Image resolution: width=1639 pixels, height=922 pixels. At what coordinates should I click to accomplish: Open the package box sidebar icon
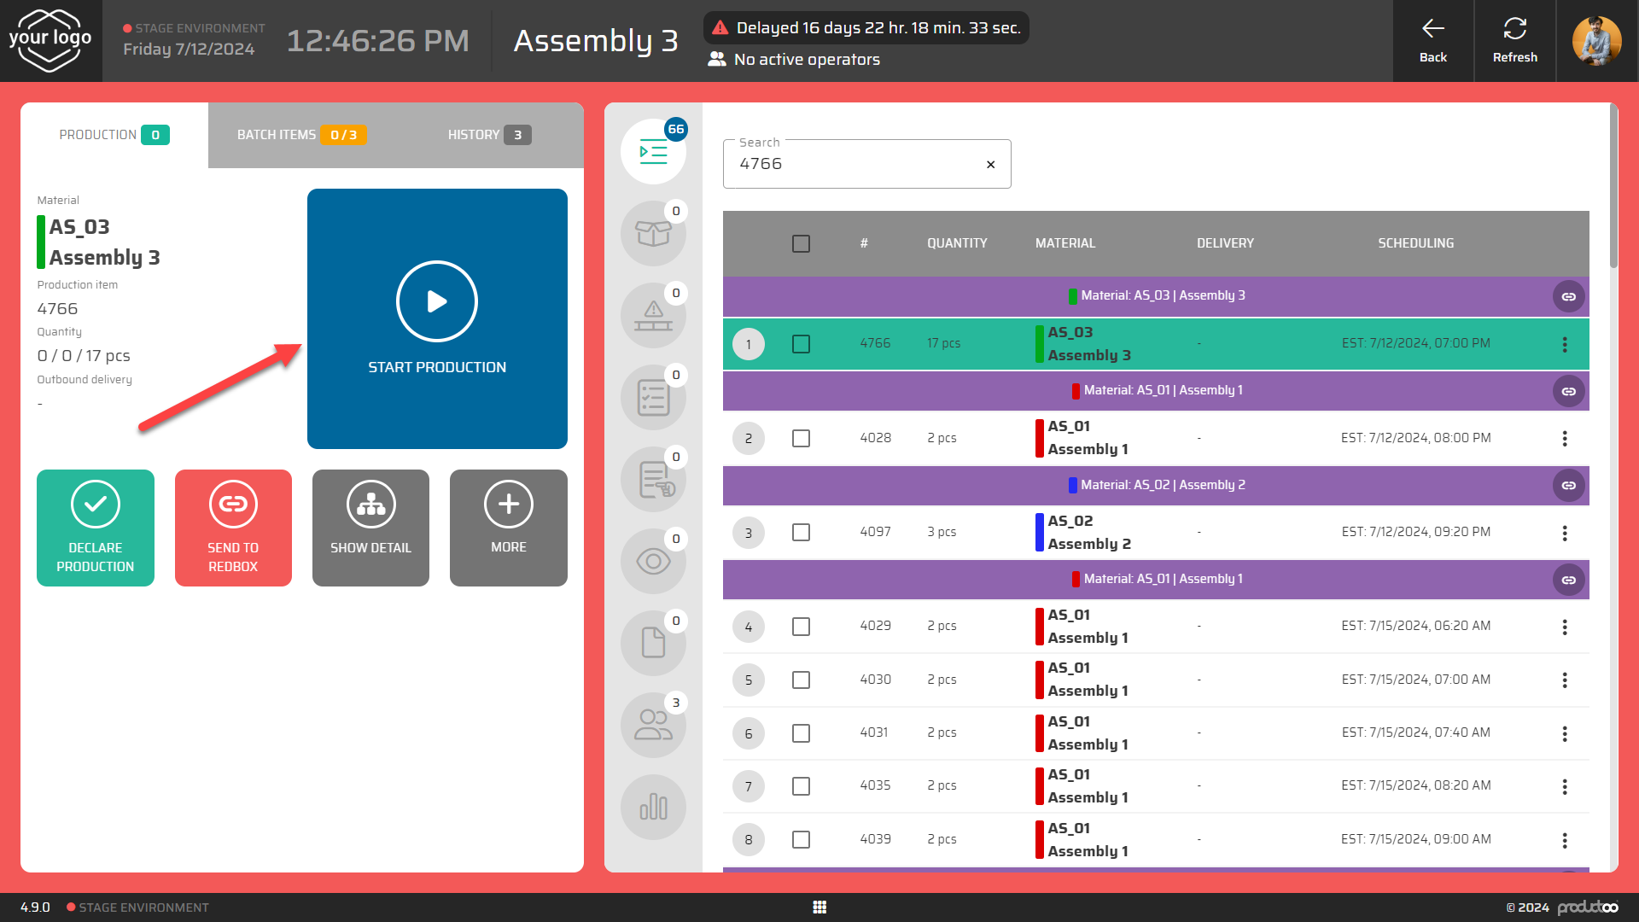click(x=653, y=233)
